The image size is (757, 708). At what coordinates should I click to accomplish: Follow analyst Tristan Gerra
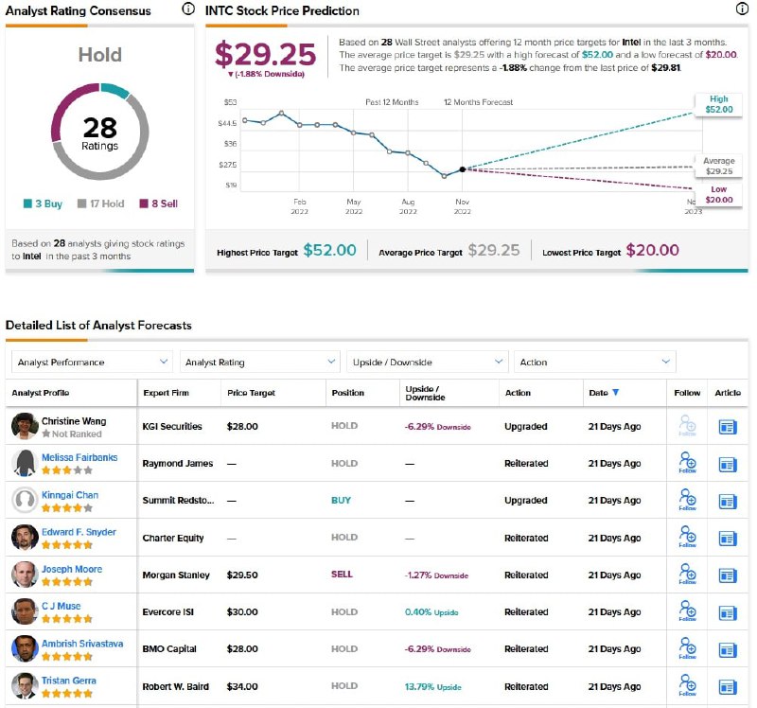click(x=687, y=686)
